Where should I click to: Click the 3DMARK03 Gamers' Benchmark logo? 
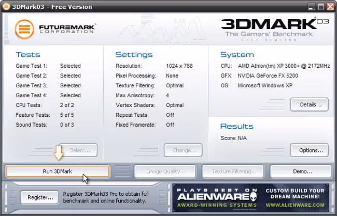[x=275, y=29]
